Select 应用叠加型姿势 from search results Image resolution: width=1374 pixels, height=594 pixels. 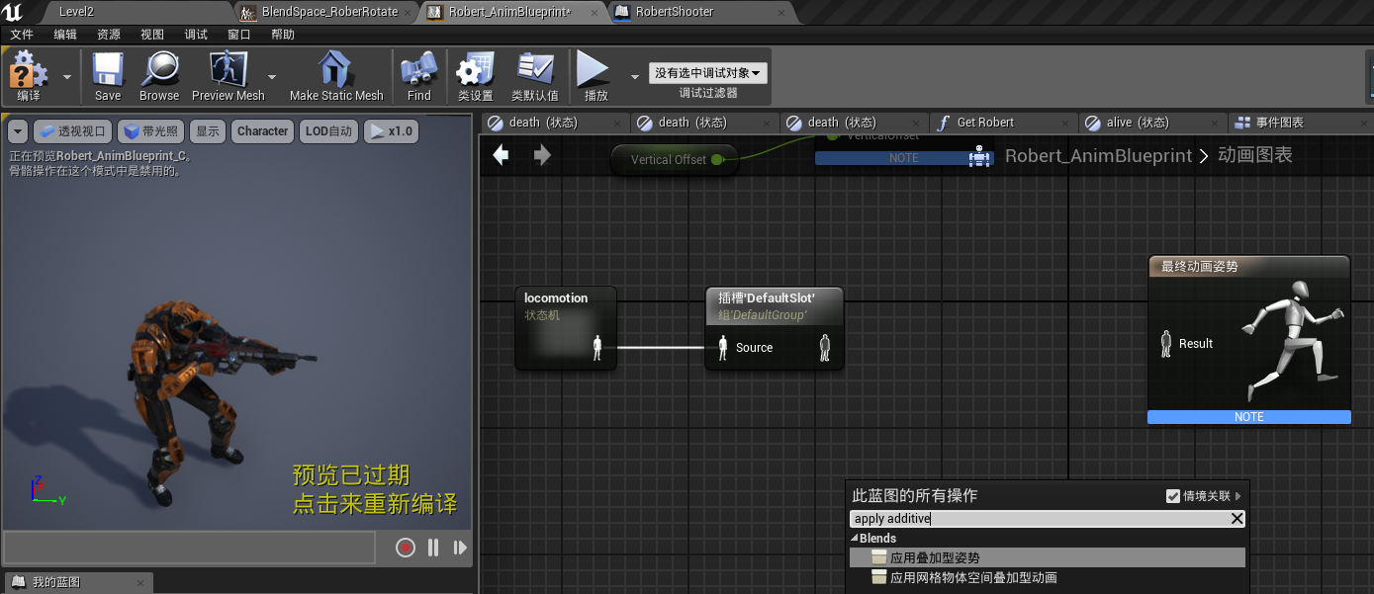[934, 558]
